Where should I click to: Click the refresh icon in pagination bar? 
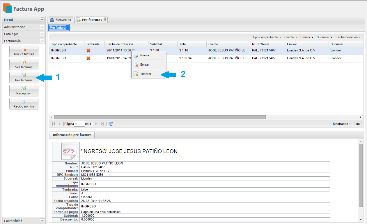(111, 124)
